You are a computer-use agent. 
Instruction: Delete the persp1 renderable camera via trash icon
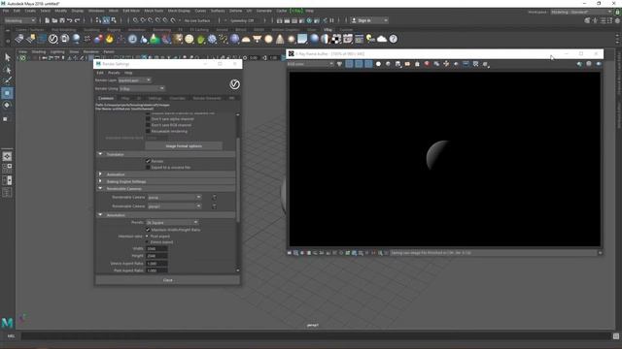pos(214,206)
